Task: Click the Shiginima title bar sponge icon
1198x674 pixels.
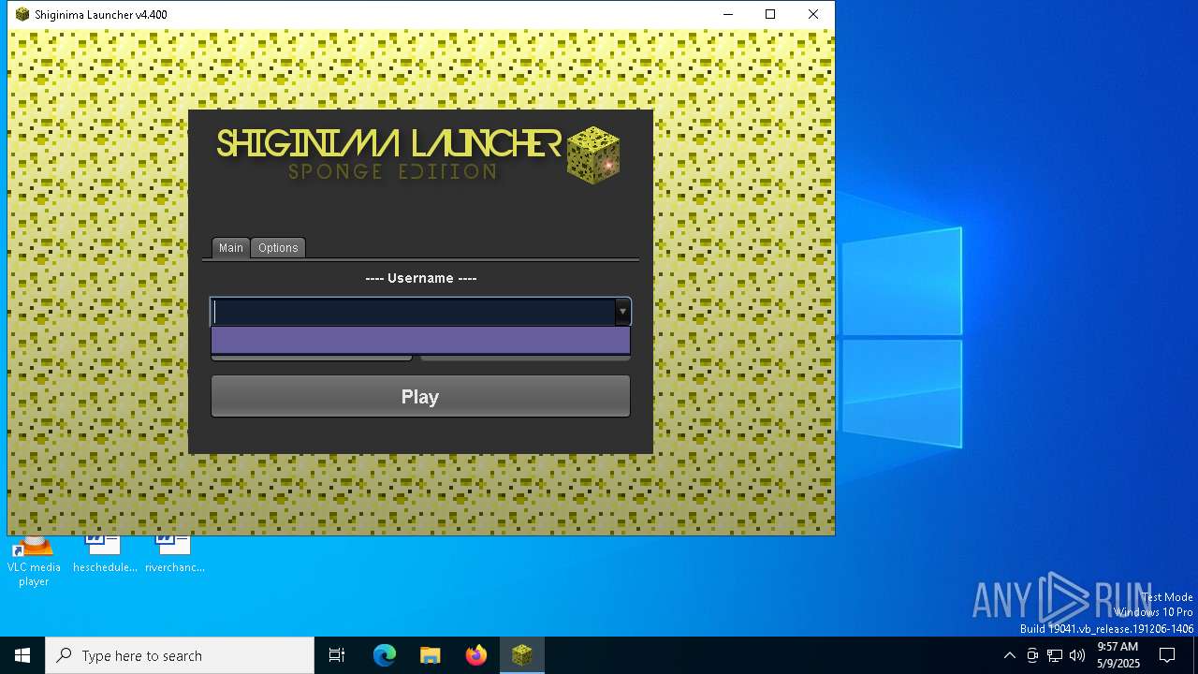Action: click(22, 14)
